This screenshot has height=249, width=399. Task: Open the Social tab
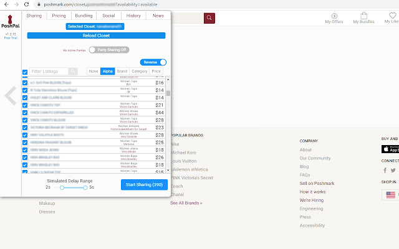(108, 16)
